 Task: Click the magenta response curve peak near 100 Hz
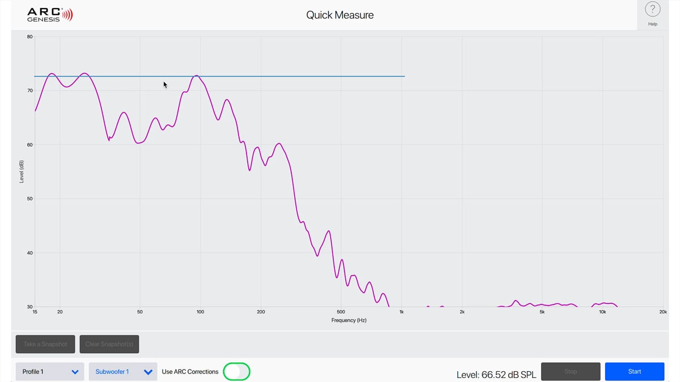[x=196, y=75]
